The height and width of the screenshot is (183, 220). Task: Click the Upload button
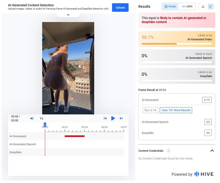point(120,8)
